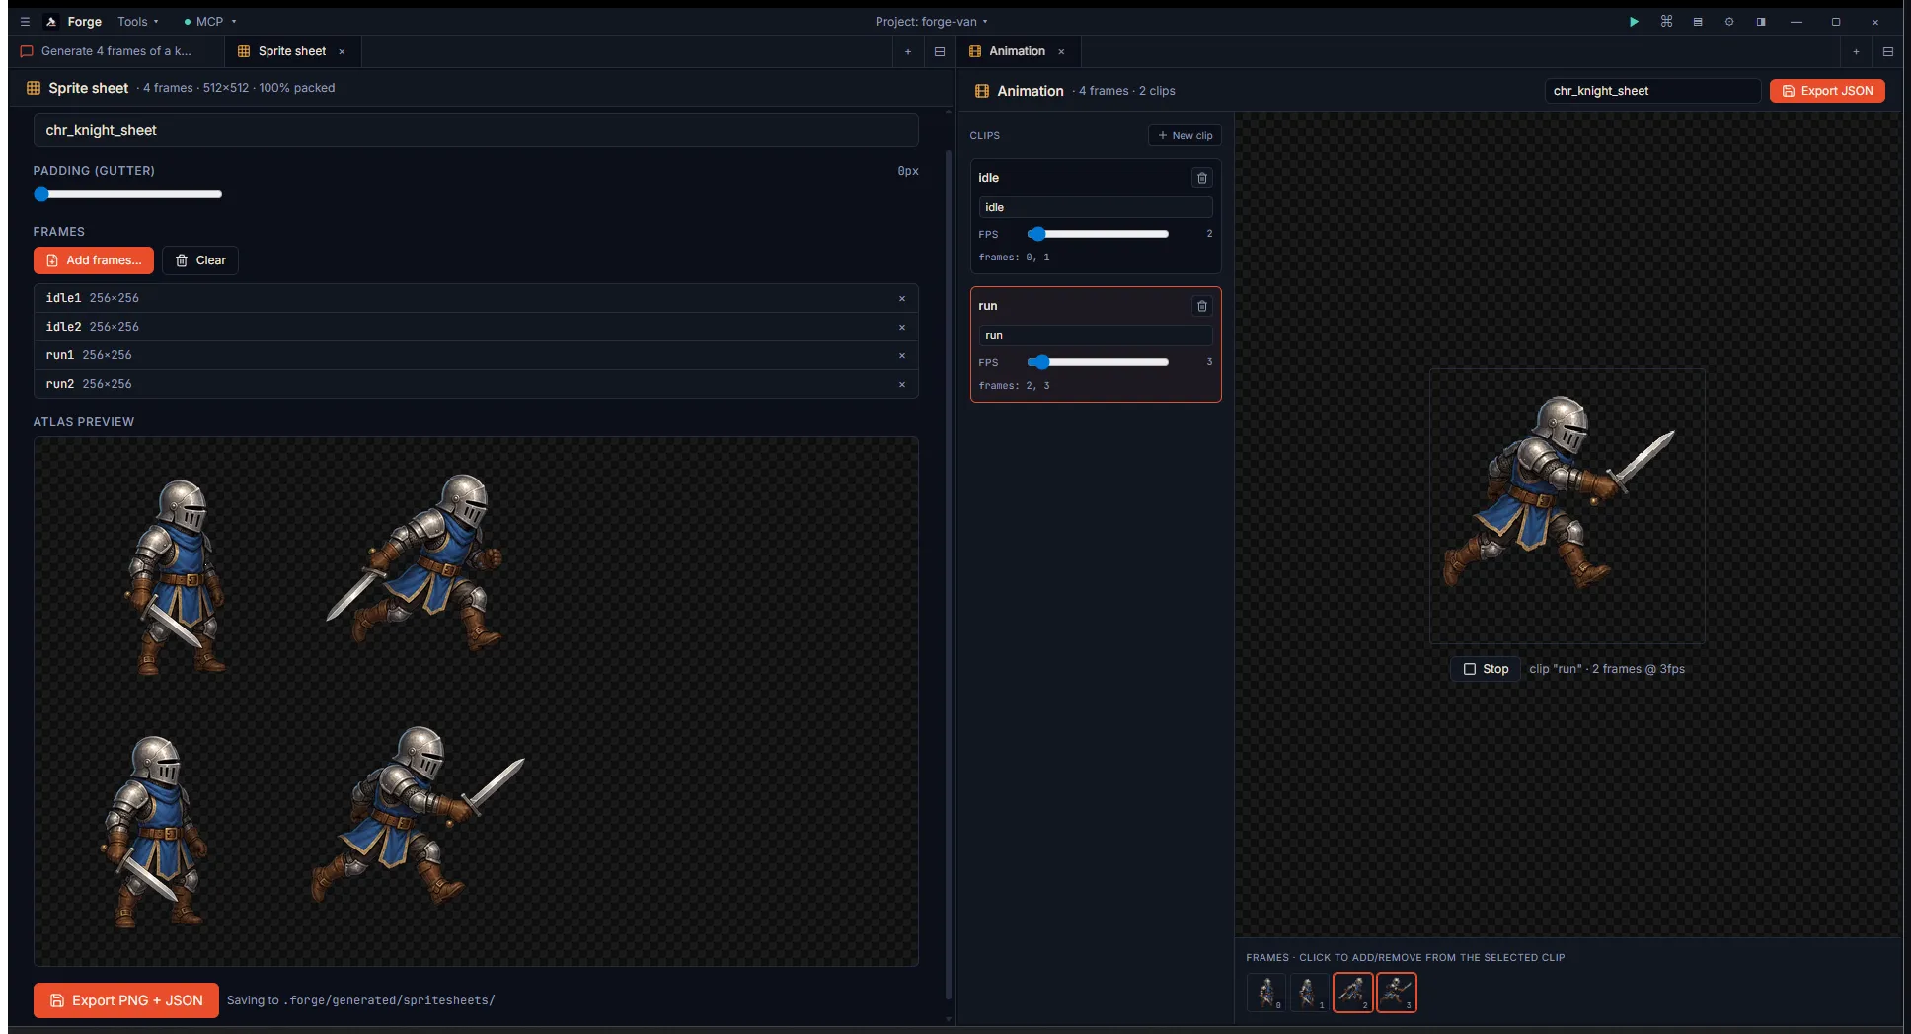Open the settings gear icon in title bar
Image resolution: width=1911 pixels, height=1034 pixels.
[x=1729, y=21]
